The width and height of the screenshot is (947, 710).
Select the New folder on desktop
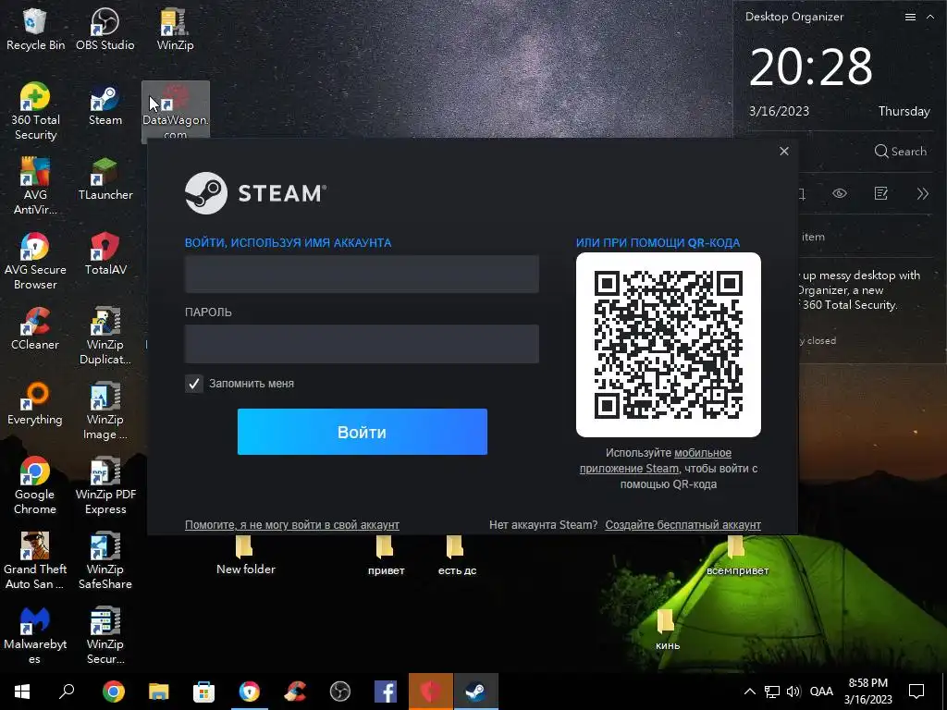coord(245,556)
